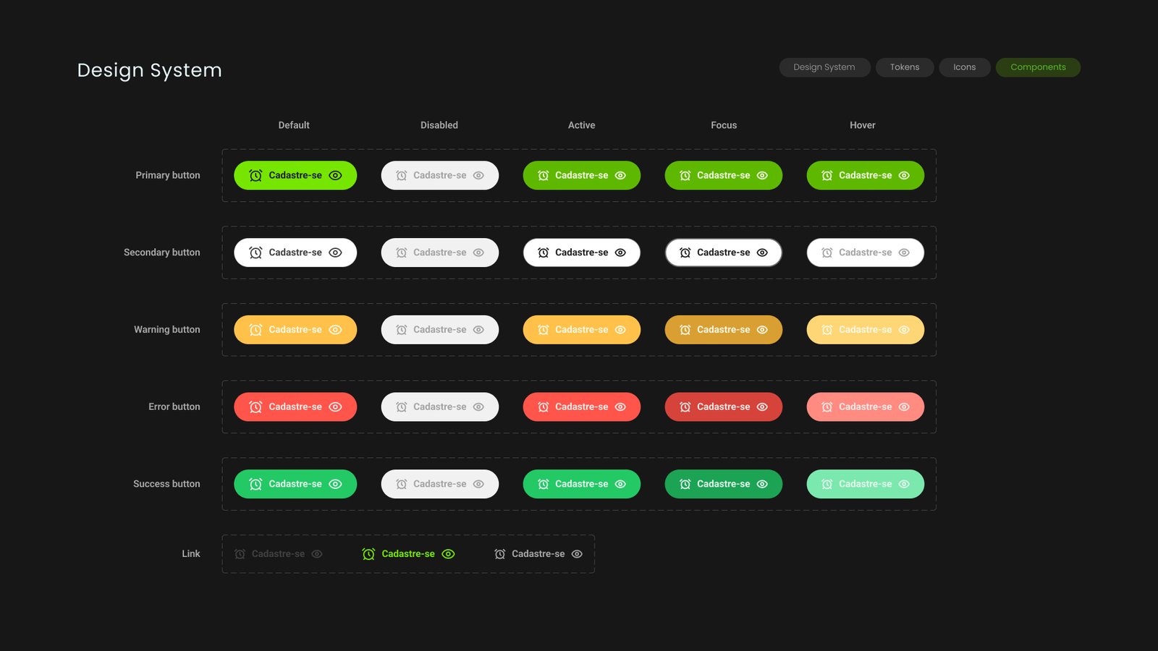Toggle eye icon in default primary button

(x=335, y=176)
